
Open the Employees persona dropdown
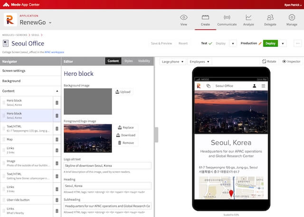(x=199, y=62)
